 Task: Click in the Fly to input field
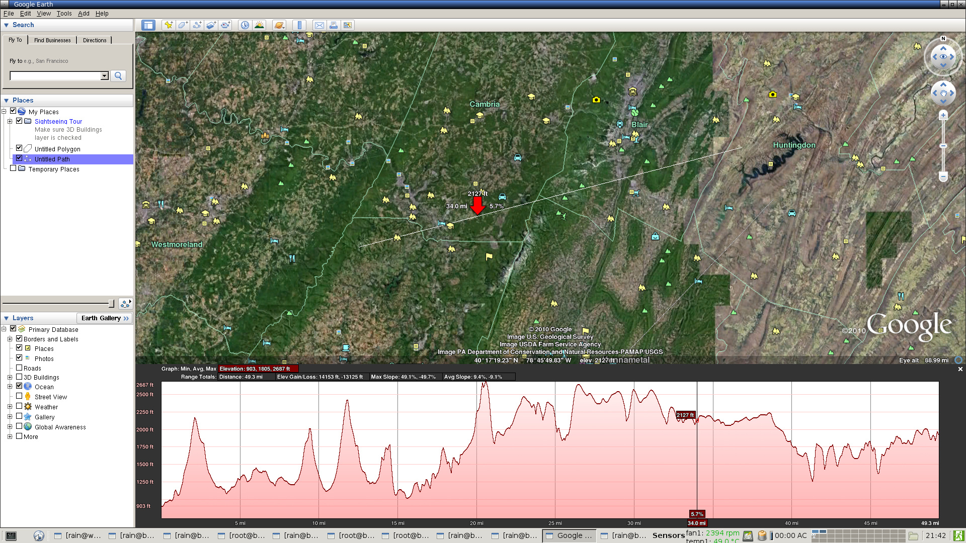pyautogui.click(x=55, y=76)
